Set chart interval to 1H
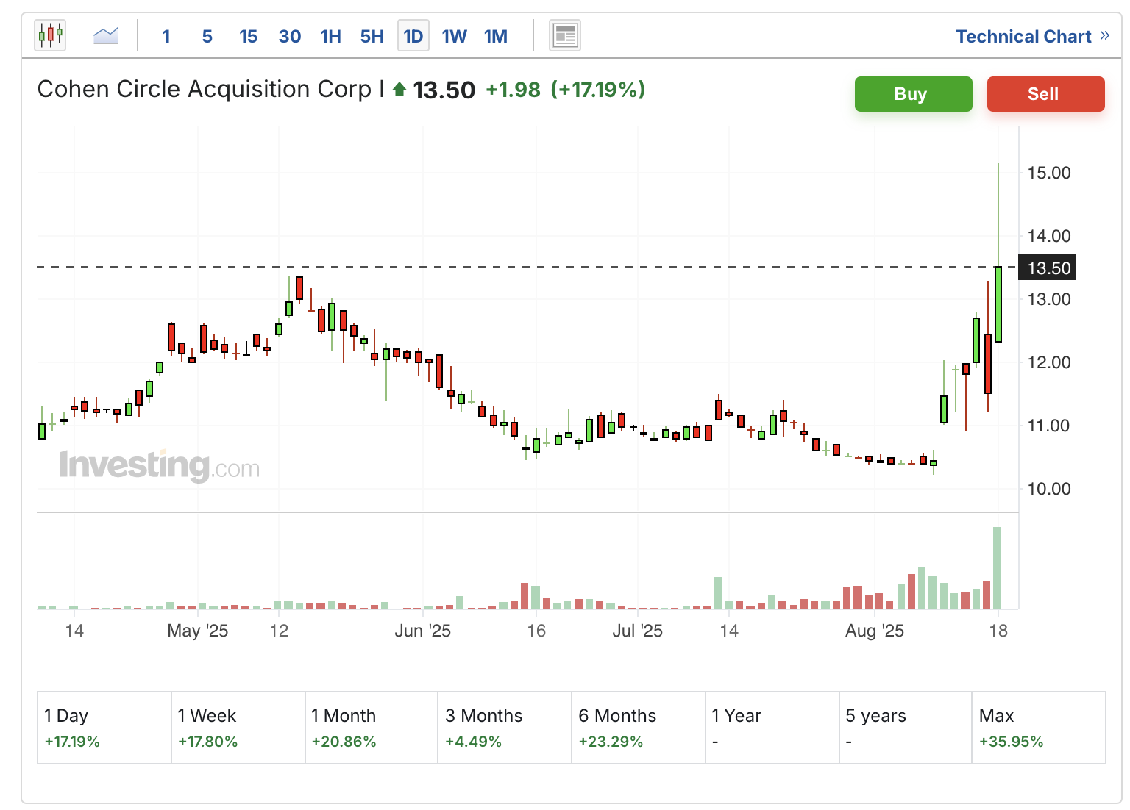This screenshot has width=1130, height=810. (x=330, y=36)
